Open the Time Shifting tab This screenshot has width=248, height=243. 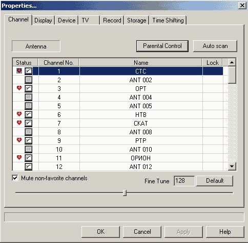[168, 20]
